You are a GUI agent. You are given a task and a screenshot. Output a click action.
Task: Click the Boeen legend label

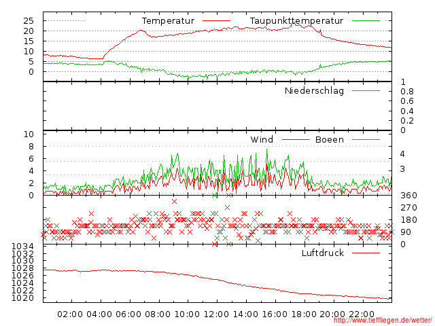[330, 139]
